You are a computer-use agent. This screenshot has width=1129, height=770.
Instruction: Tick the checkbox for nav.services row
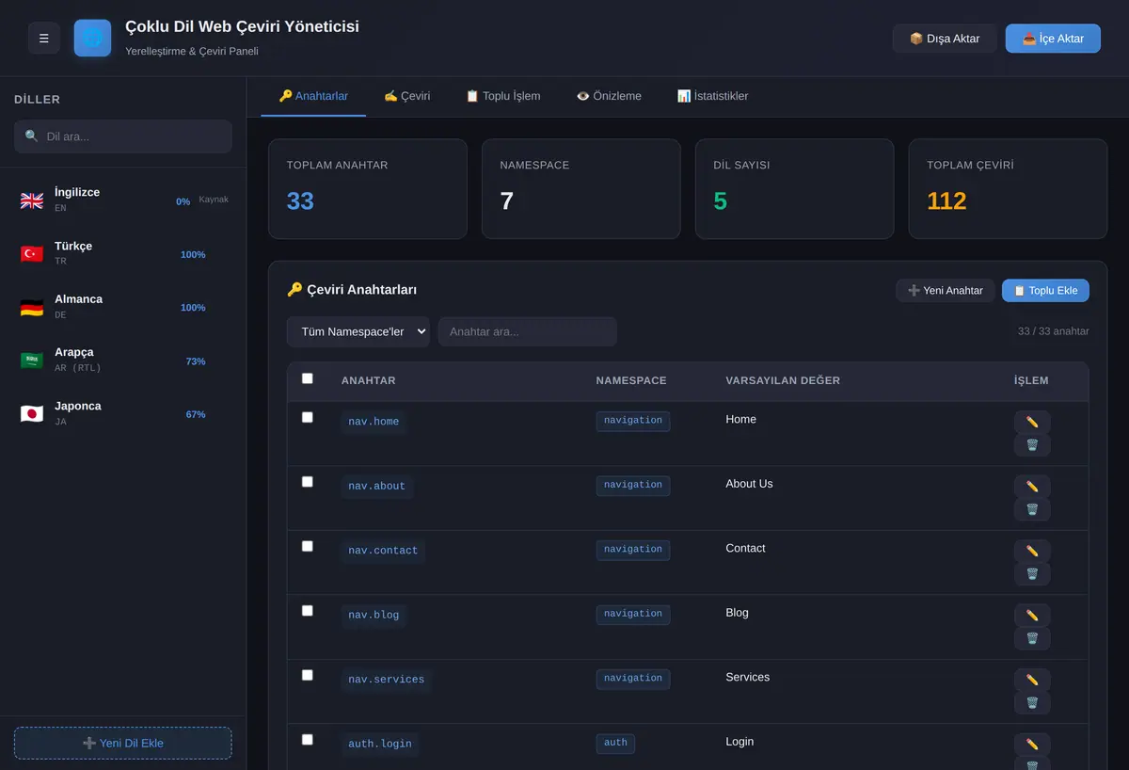tap(307, 675)
